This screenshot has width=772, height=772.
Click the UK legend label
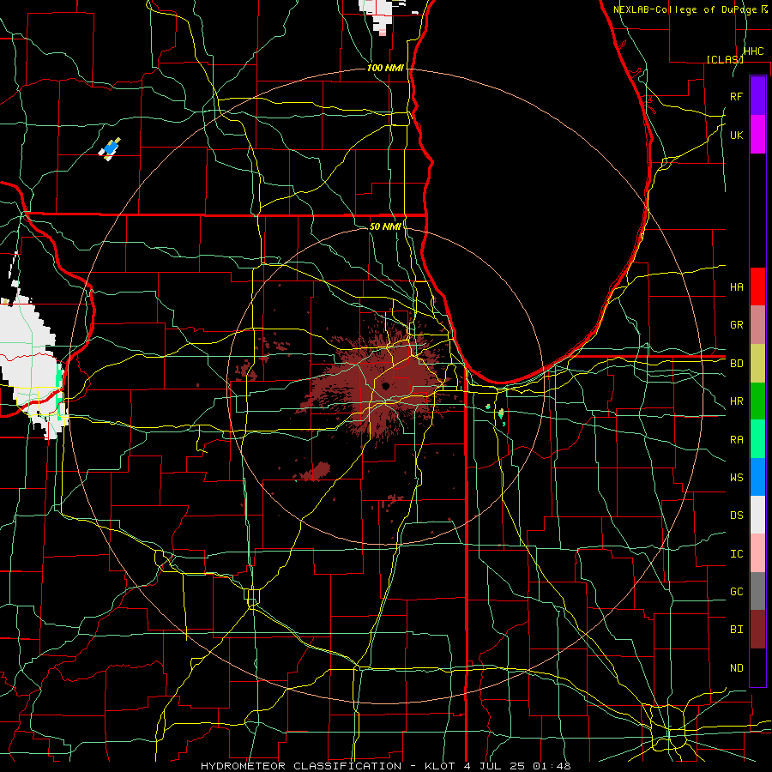[x=737, y=135]
